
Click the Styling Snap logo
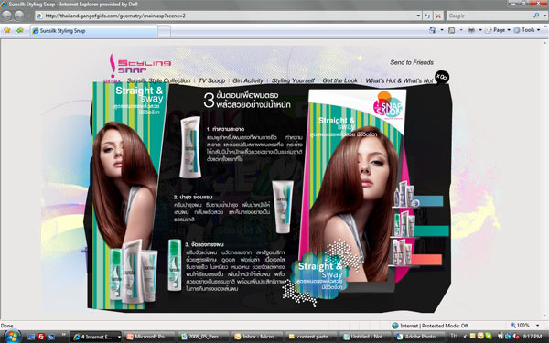(140, 66)
